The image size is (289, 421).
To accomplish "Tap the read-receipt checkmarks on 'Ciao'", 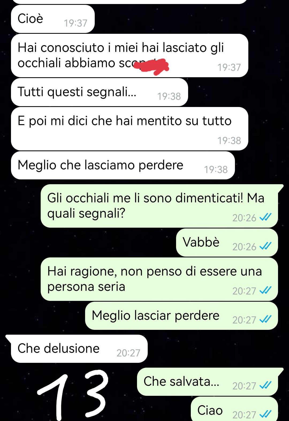I will [266, 415].
